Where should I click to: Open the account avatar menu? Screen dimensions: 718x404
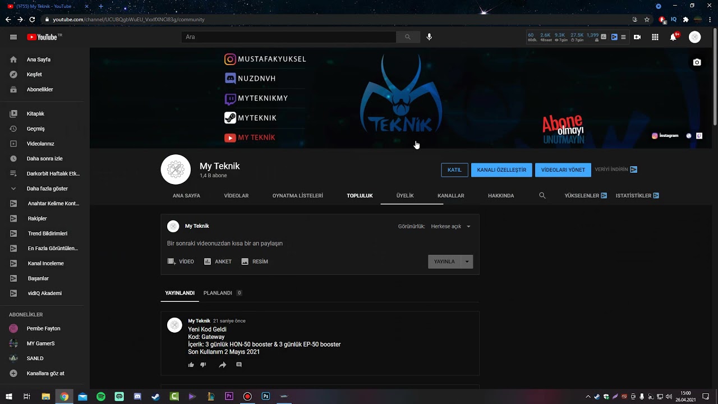pyautogui.click(x=695, y=37)
